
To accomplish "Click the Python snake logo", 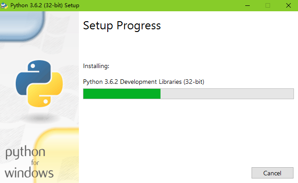I will point(39,84).
